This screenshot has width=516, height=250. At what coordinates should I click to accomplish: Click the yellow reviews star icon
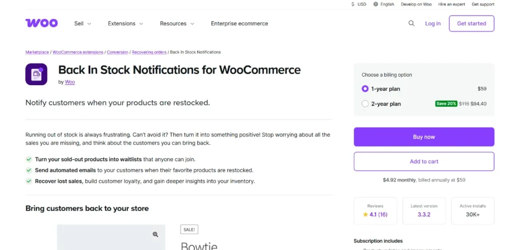click(365, 214)
